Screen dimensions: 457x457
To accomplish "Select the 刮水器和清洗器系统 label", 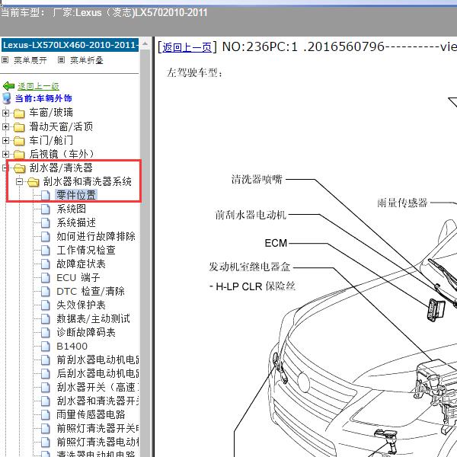I will coord(88,181).
